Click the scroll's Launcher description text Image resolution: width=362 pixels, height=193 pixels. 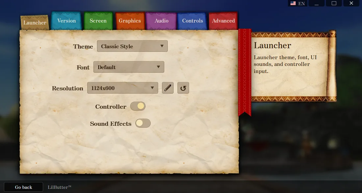285,64
